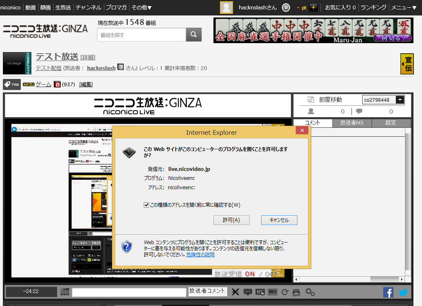
Task: Open the [詳細] details link
Action: click(88, 57)
